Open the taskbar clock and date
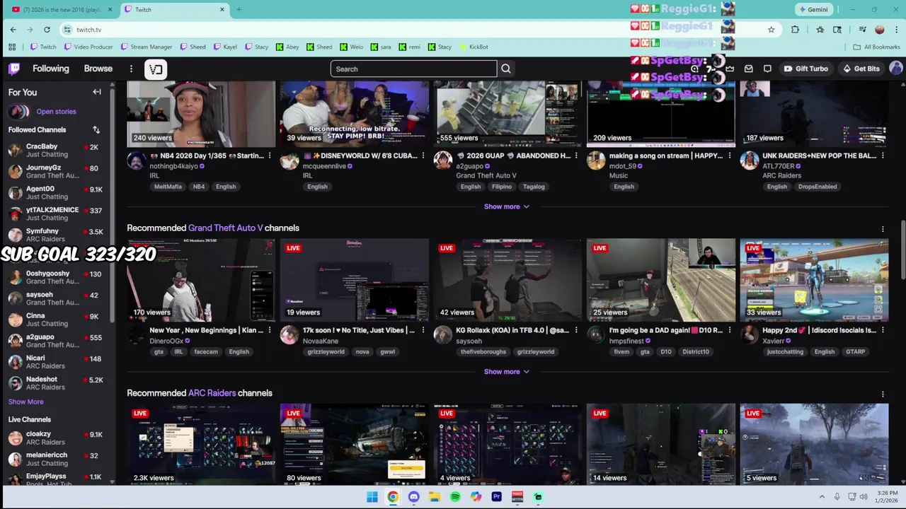906x509 pixels. [x=887, y=497]
